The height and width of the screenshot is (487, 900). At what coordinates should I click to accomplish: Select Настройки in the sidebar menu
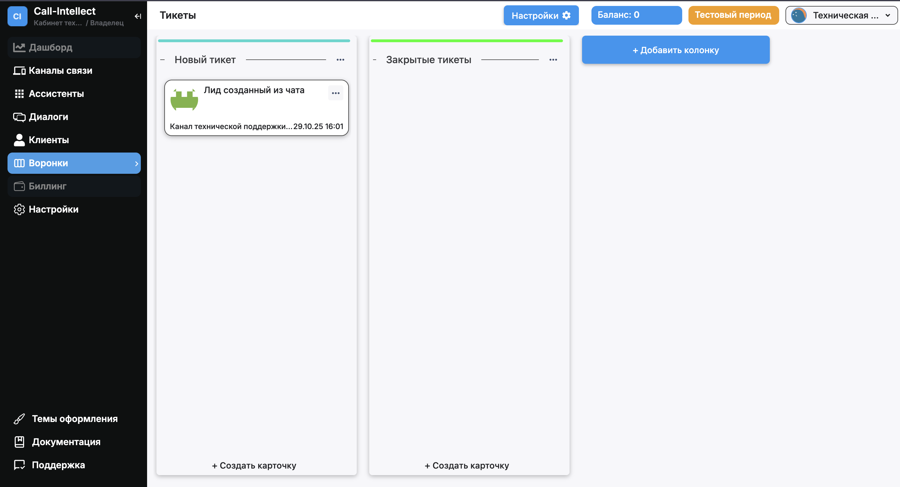click(x=54, y=209)
